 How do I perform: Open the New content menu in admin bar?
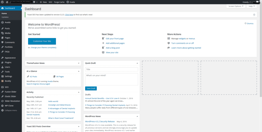43,2
